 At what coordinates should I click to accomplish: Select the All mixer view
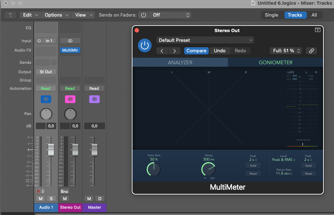[314, 15]
